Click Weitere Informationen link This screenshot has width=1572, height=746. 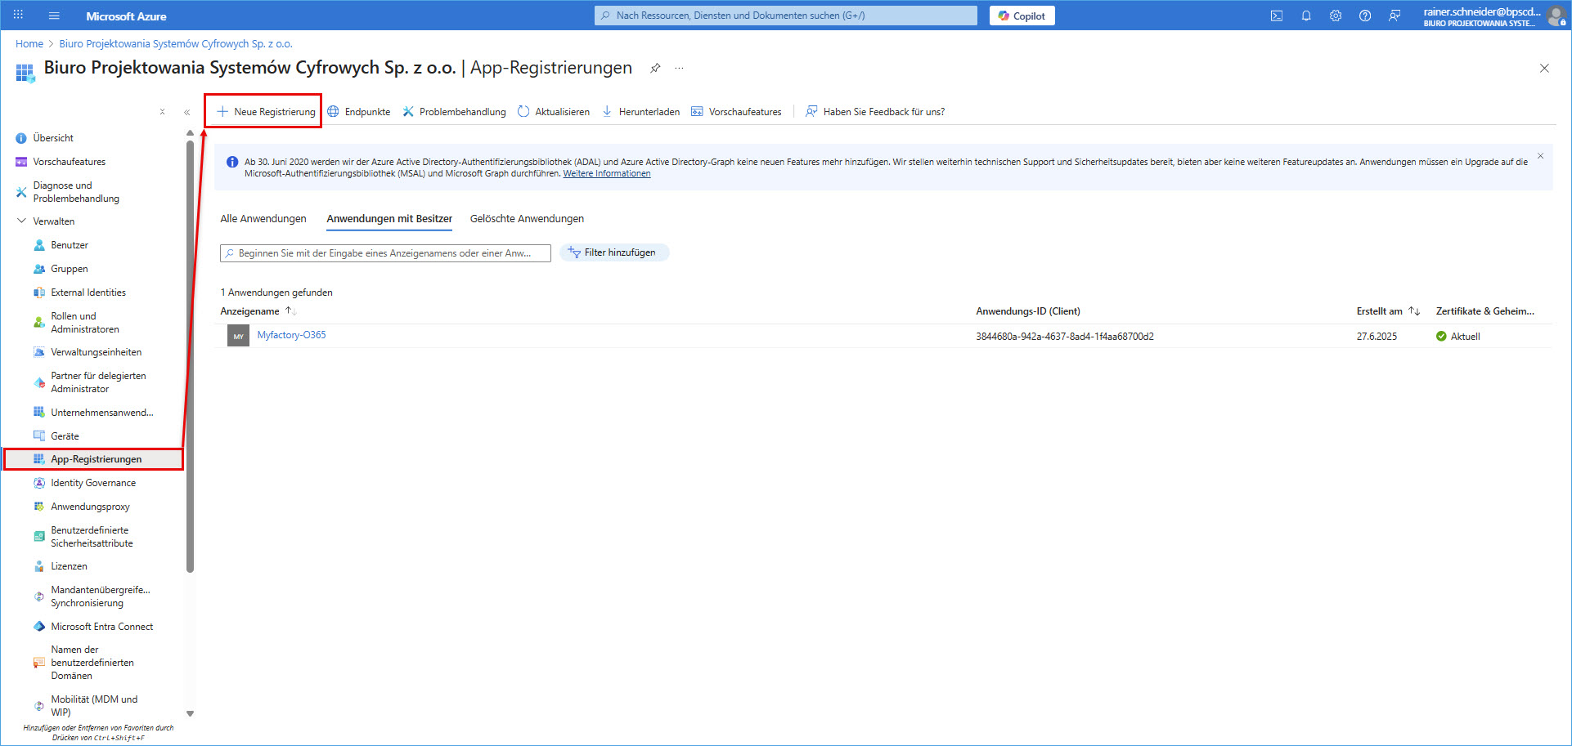(x=607, y=173)
